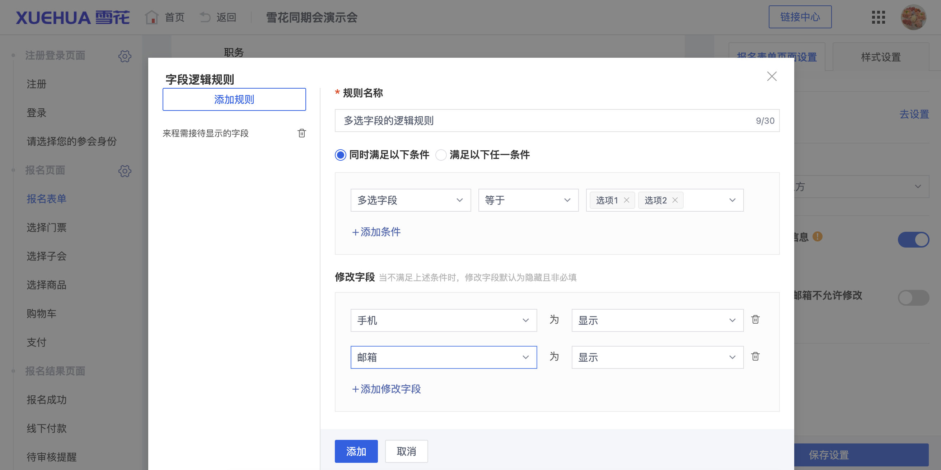Click 去设置 link
The height and width of the screenshot is (470, 941).
tap(914, 114)
